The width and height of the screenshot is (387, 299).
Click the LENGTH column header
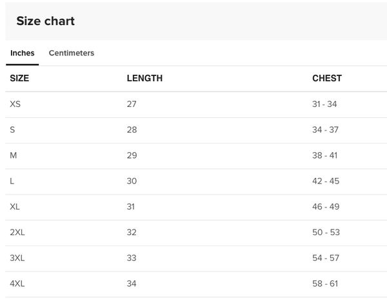(x=144, y=78)
